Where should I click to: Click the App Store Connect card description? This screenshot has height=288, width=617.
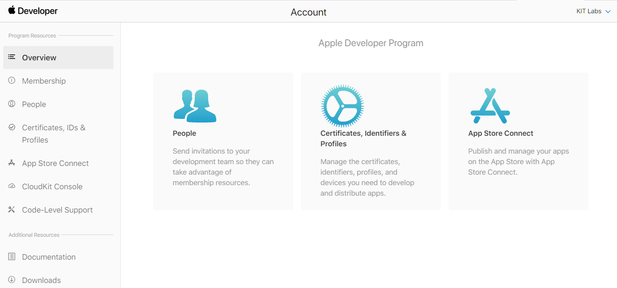pos(519,162)
